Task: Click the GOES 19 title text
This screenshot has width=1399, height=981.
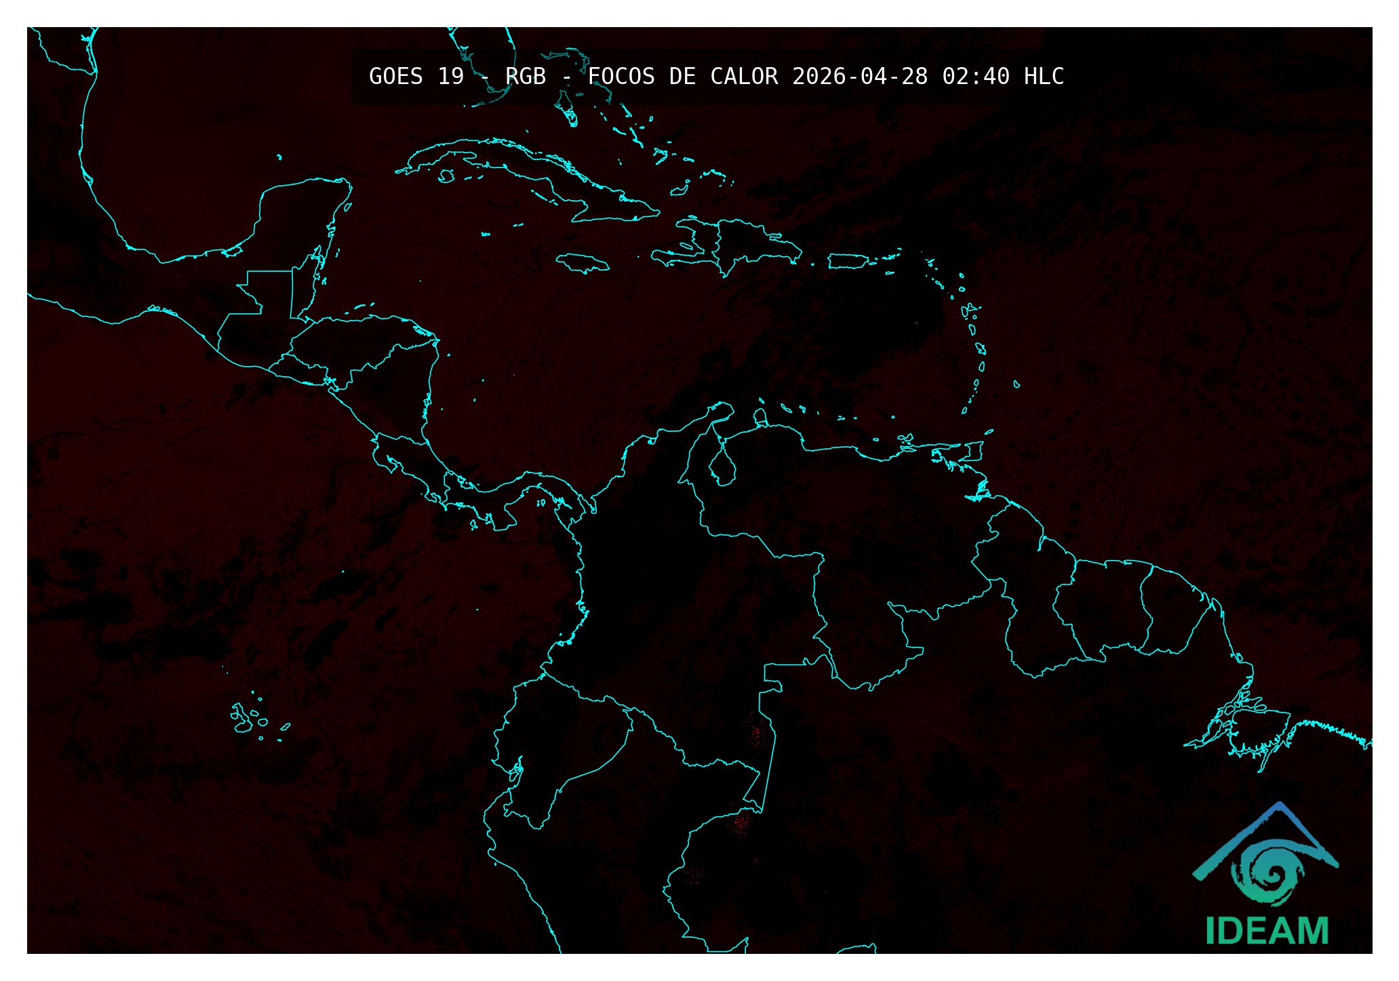Action: [x=416, y=77]
